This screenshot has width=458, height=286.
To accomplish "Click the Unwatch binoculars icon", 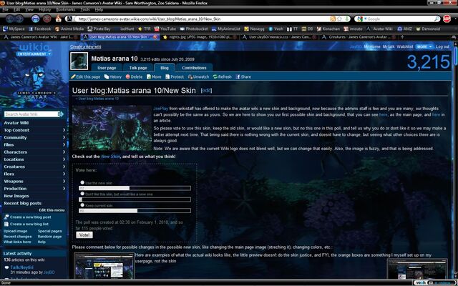I will click(x=190, y=77).
